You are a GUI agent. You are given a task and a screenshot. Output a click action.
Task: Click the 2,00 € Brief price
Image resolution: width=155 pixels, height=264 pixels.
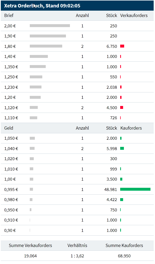click(10, 26)
